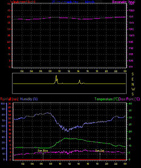This screenshot has height=168, width=141.
Task: Click the 50 value on windspeed axis
Action: [x=9, y=4]
